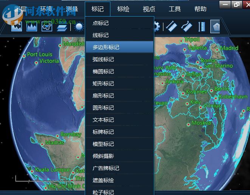Image resolution: width=250 pixels, height=195 pixels.
Task: Click the Kobenhavn city label
Action: coord(233,96)
